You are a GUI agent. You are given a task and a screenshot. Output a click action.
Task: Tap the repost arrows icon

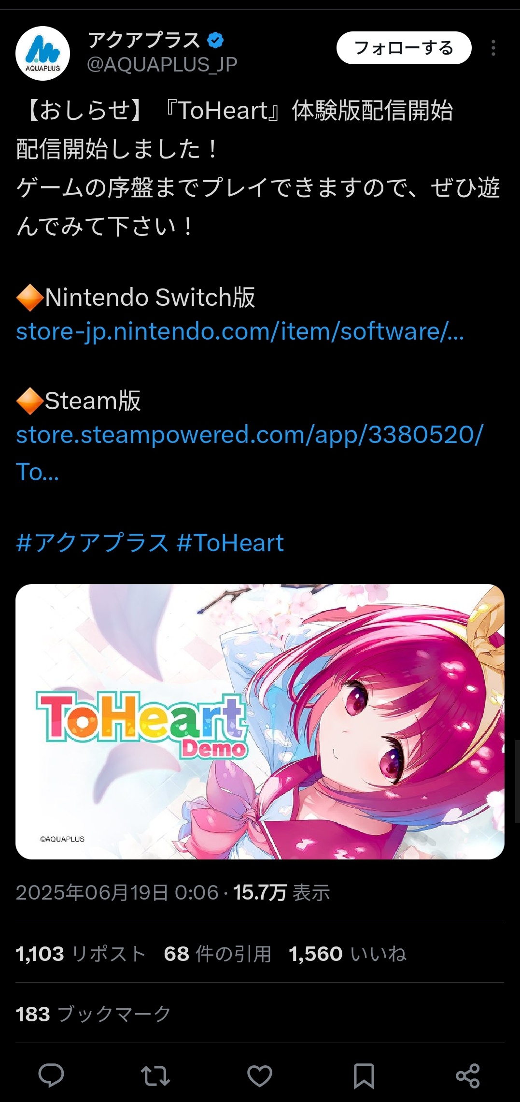coord(155,1076)
